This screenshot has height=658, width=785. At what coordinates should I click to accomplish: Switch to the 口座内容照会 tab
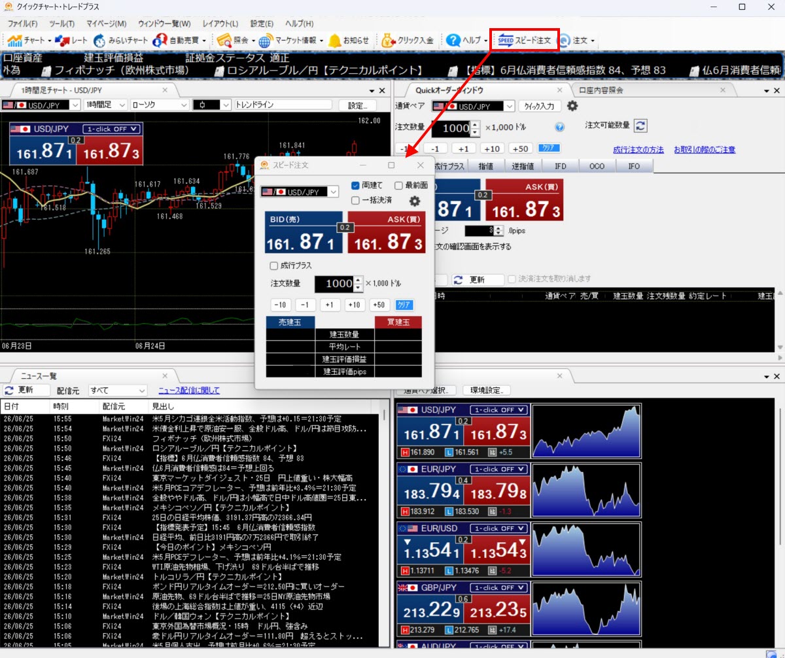[x=601, y=90]
